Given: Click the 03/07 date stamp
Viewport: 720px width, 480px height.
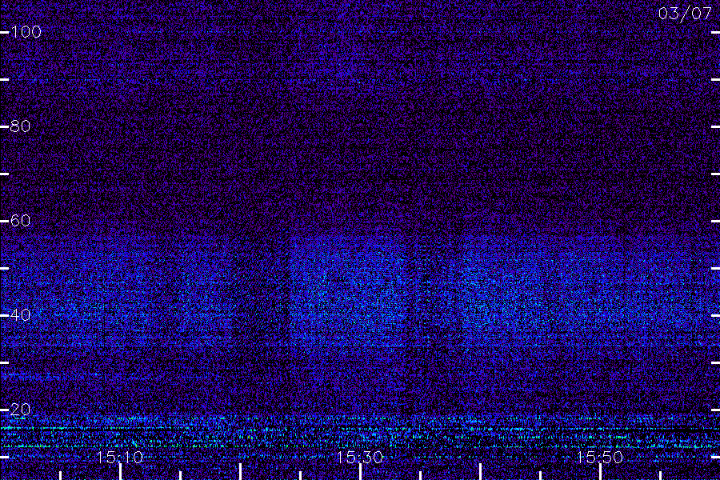Looking at the screenshot, I should tap(685, 14).
